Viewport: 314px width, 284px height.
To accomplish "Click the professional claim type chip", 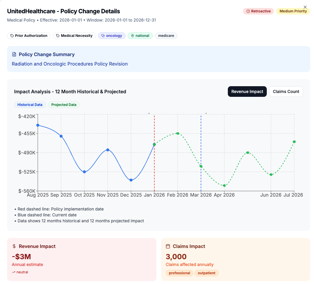I will click(179, 273).
